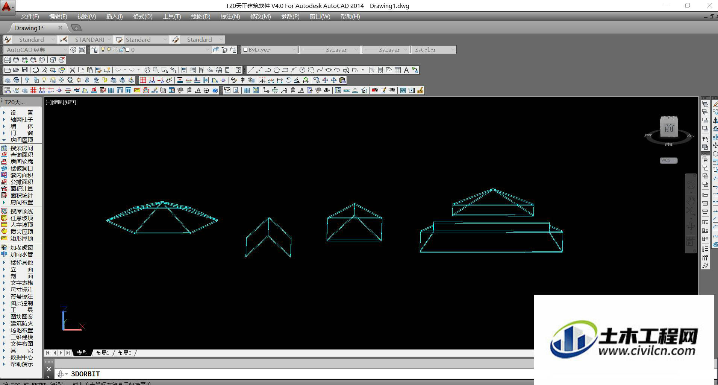This screenshot has width=718, height=385.
Task: Open the Properties palette icon
Action: (184, 70)
